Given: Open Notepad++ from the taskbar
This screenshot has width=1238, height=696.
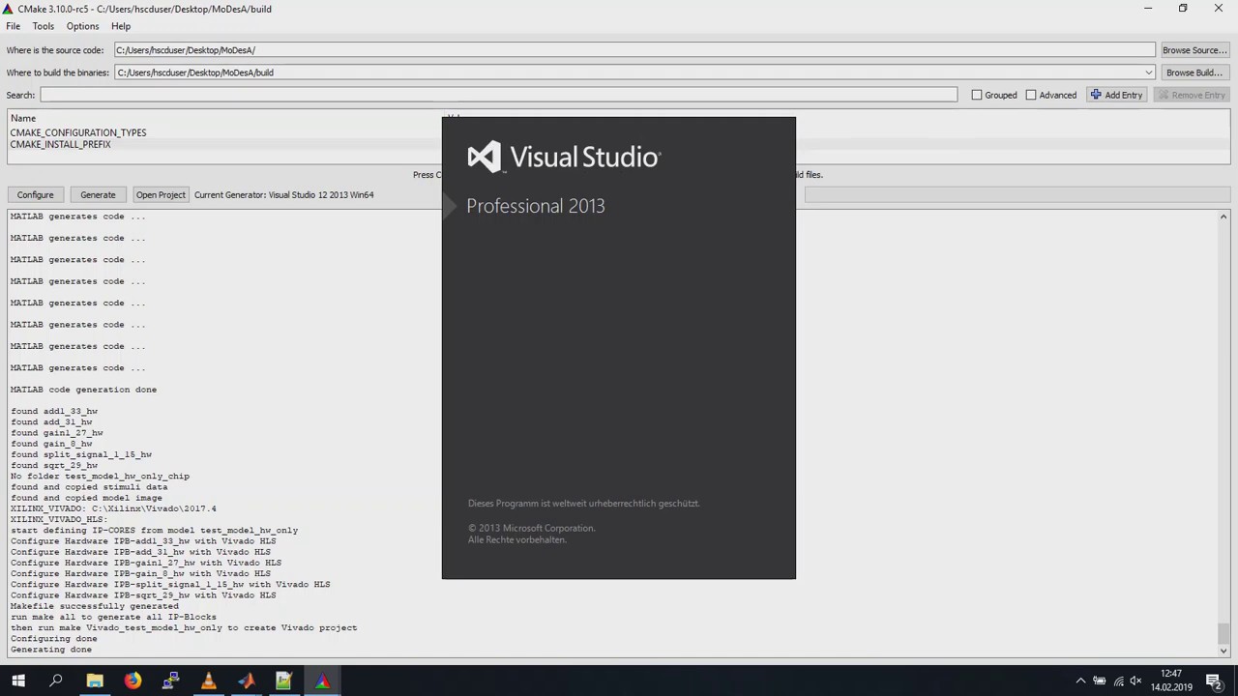Looking at the screenshot, I should 284,681.
